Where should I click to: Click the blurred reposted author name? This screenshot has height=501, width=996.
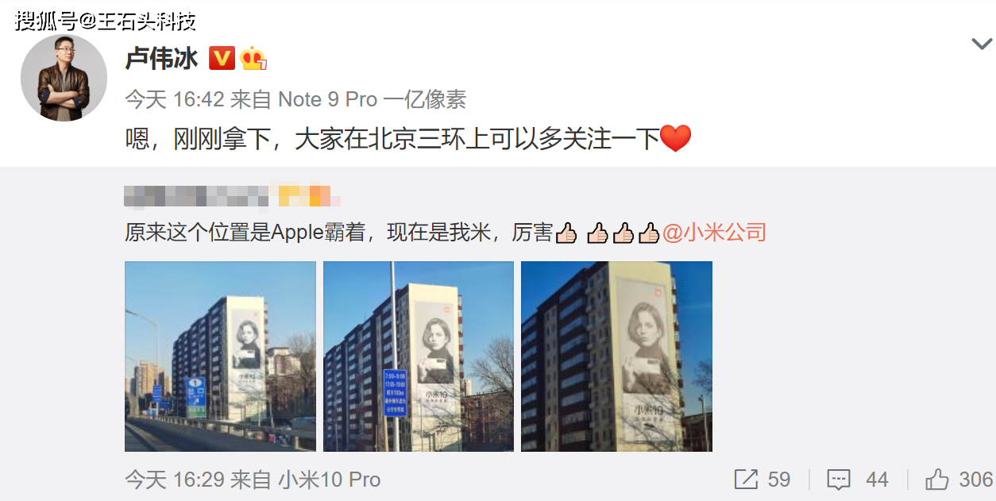[233, 195]
